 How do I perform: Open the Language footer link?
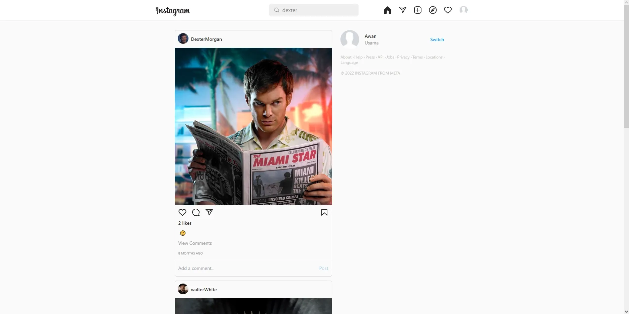(x=349, y=63)
